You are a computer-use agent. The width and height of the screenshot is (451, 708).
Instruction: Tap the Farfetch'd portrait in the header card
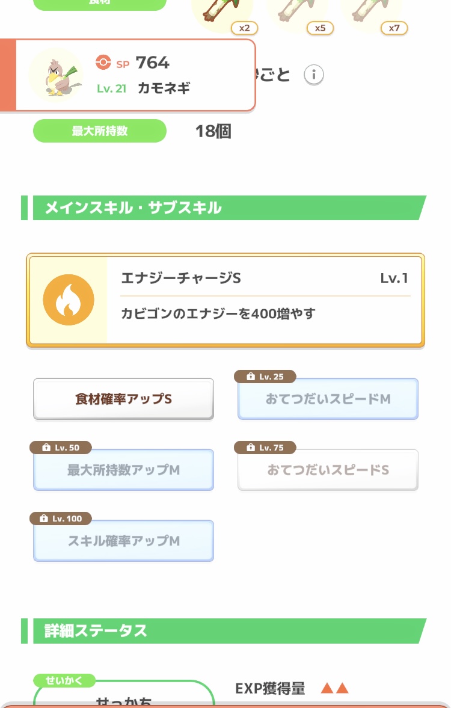(56, 75)
